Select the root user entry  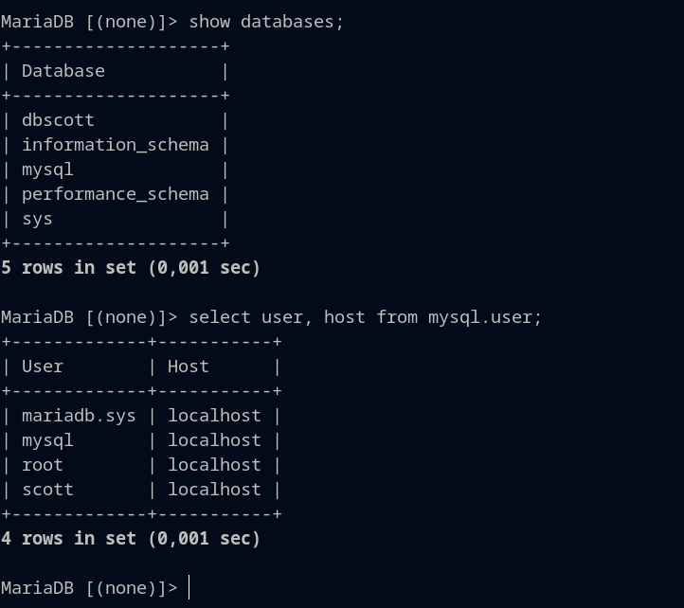click(43, 465)
